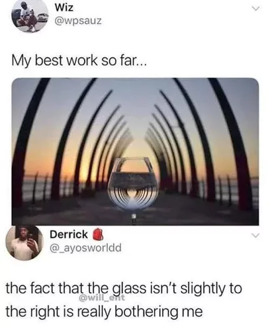Open the Derrick display name
This screenshot has height=329, width=270.
point(69,234)
